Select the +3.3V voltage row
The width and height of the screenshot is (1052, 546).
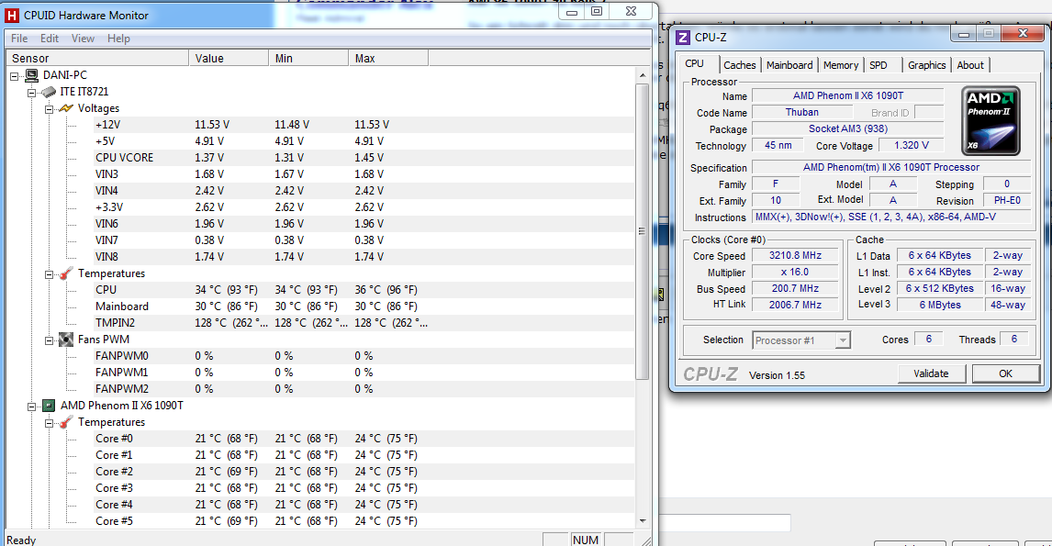pyautogui.click(x=364, y=207)
